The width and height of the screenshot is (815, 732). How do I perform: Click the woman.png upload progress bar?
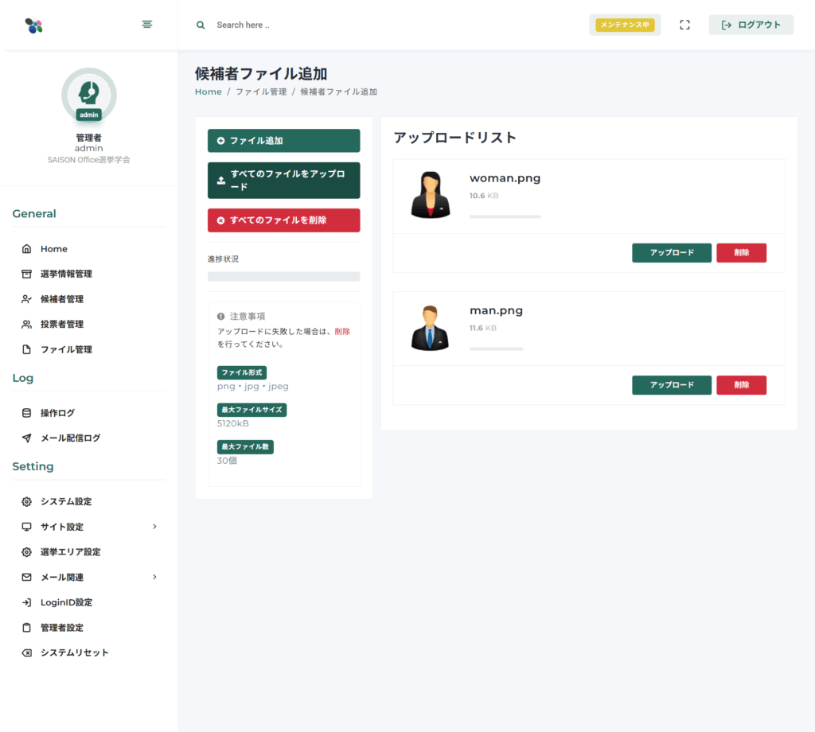click(x=505, y=216)
